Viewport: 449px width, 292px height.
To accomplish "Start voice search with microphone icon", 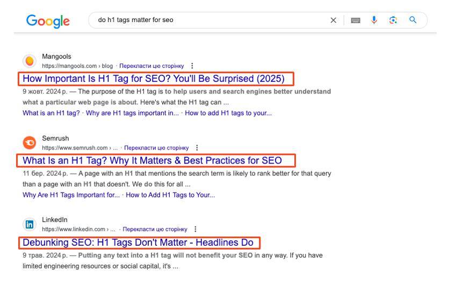I will pyautogui.click(x=374, y=20).
